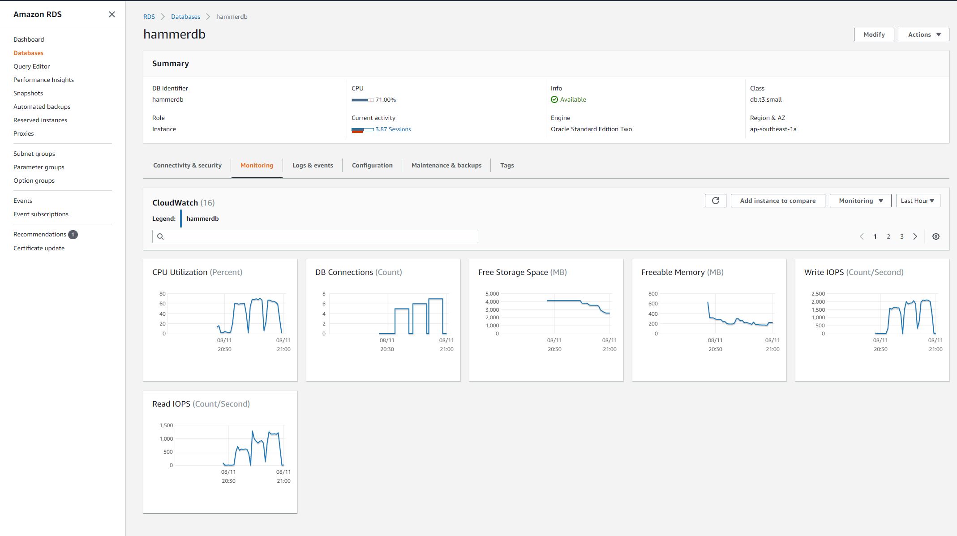The height and width of the screenshot is (536, 957).
Task: Open the 3.87 Sessions link
Action: (393, 129)
